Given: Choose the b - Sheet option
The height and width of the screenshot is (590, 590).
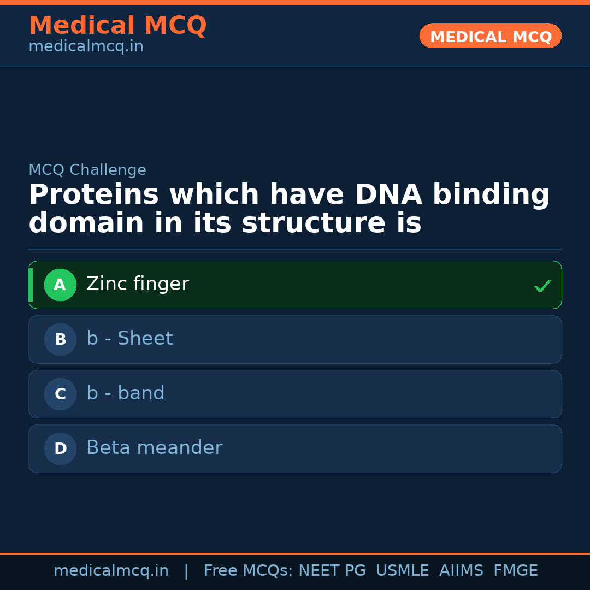Looking at the screenshot, I should click(129, 339).
